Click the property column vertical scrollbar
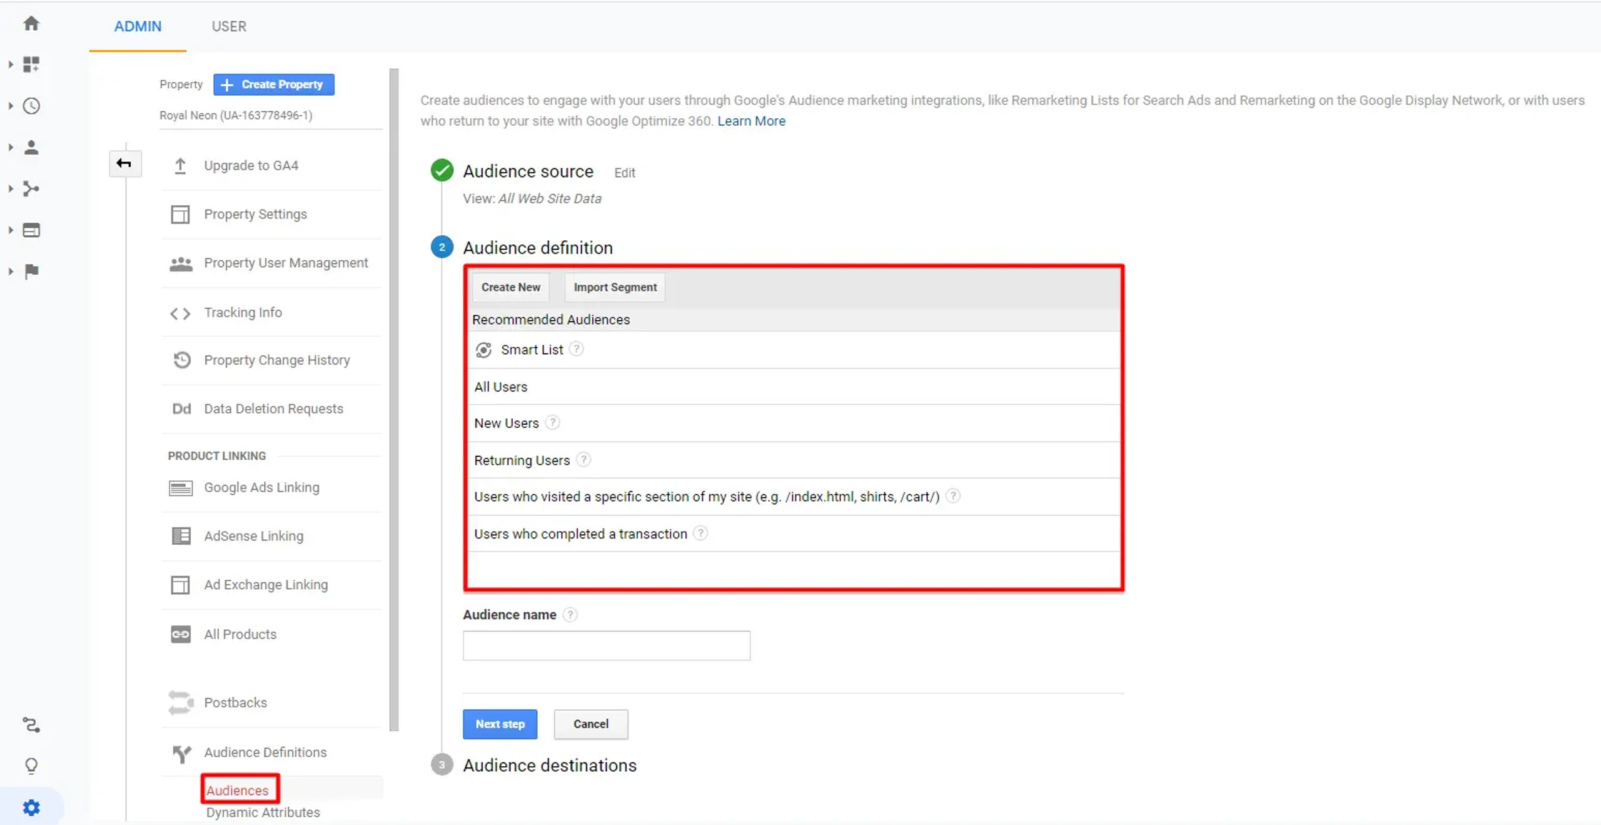Viewport: 1601px width, 825px height. (393, 400)
